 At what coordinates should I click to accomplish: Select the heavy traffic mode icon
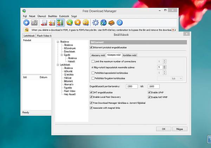(x=60, y=22)
